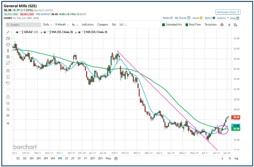Open Alerts exclamation icon

tap(201, 18)
